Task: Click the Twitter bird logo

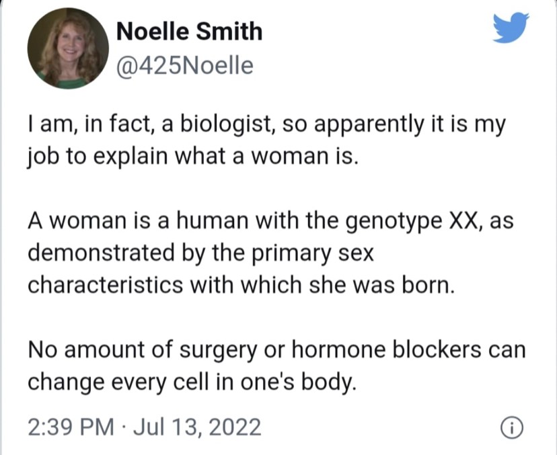Action: pyautogui.click(x=511, y=28)
